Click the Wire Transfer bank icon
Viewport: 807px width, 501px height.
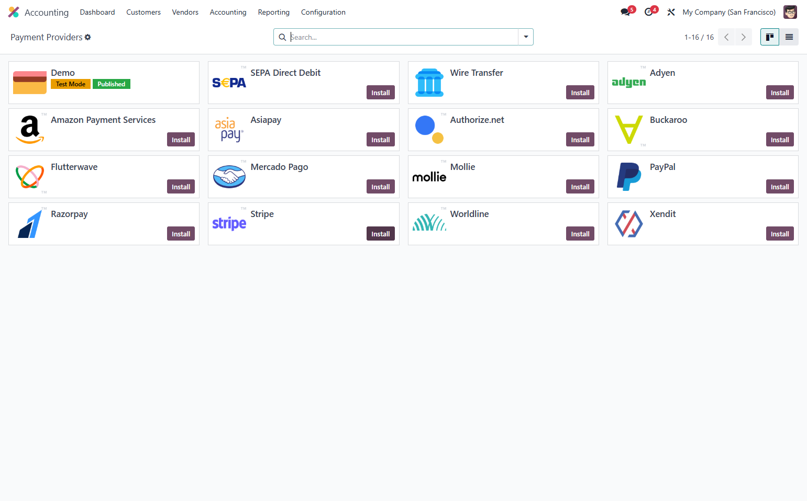point(429,83)
